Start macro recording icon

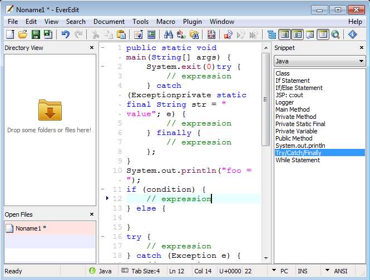pyautogui.click(x=228, y=34)
